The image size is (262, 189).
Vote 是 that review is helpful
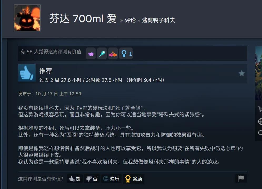(75, 179)
